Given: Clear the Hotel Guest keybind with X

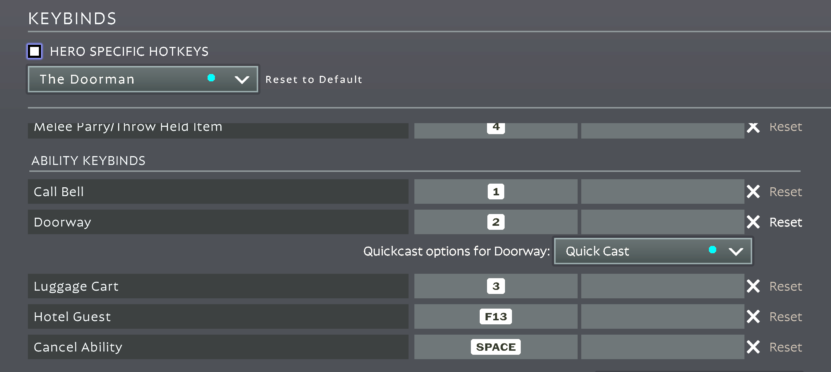Looking at the screenshot, I should pyautogui.click(x=753, y=317).
